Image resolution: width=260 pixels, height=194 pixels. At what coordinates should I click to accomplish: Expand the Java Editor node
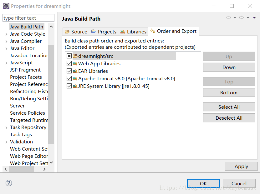(x=6, y=49)
